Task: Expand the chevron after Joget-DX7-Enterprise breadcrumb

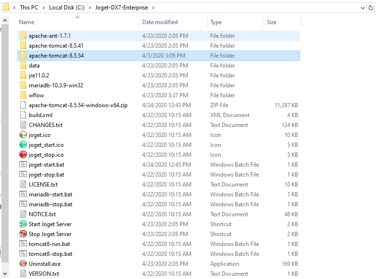Action: click(154, 8)
